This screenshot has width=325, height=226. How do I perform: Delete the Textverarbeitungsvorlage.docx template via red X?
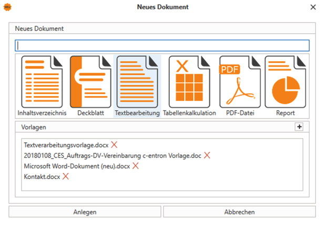click(114, 144)
